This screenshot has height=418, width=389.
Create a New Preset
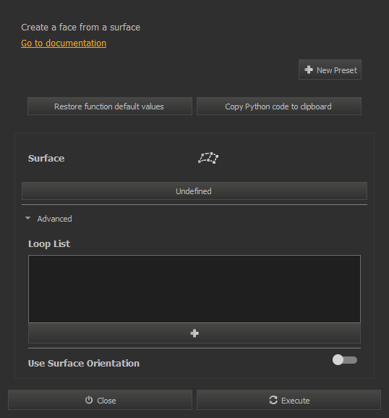[330, 70]
